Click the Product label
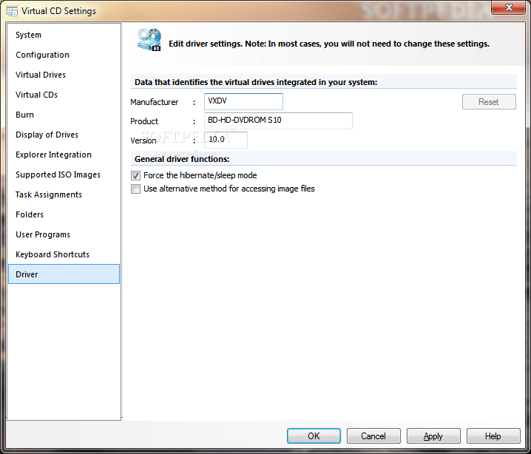 [144, 121]
